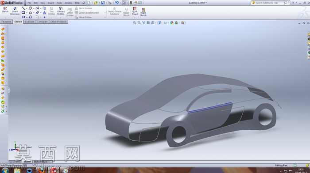Click the blue highlighted edge on car
Image resolution: width=310 pixels, height=173 pixels.
pos(210,108)
